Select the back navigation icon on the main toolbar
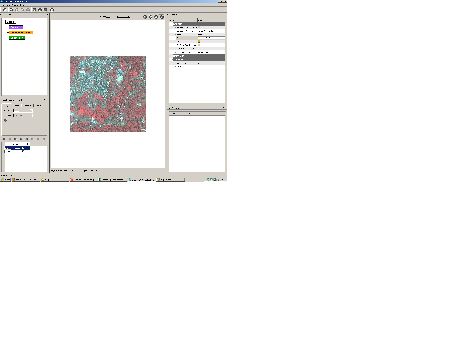 [x=16, y=10]
